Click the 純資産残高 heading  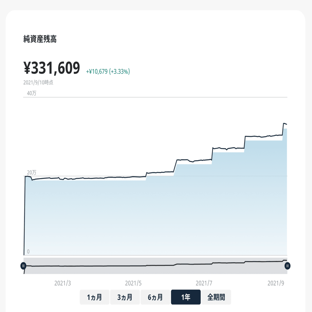point(40,39)
